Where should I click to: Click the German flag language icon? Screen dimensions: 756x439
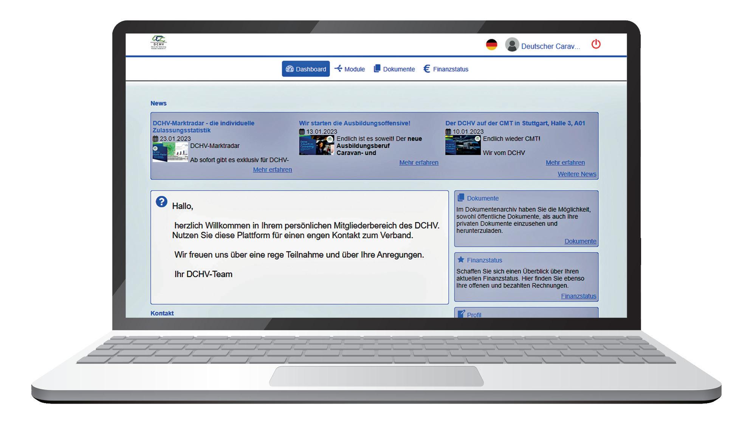click(x=491, y=45)
